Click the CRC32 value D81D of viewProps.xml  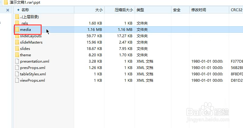(237, 80)
